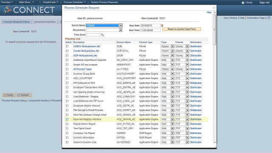Open the Recurrence dropdown
This screenshot has height=153, width=272.
(121, 30)
